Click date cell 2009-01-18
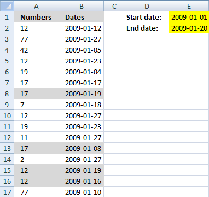 pos(82,105)
